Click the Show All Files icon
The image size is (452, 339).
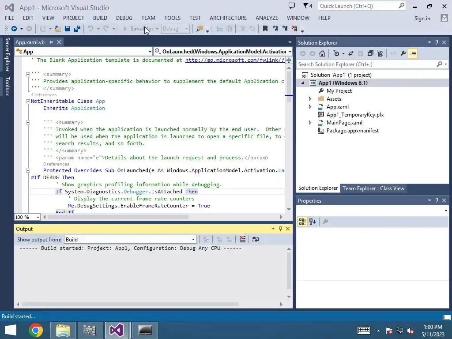pyautogui.click(x=380, y=53)
